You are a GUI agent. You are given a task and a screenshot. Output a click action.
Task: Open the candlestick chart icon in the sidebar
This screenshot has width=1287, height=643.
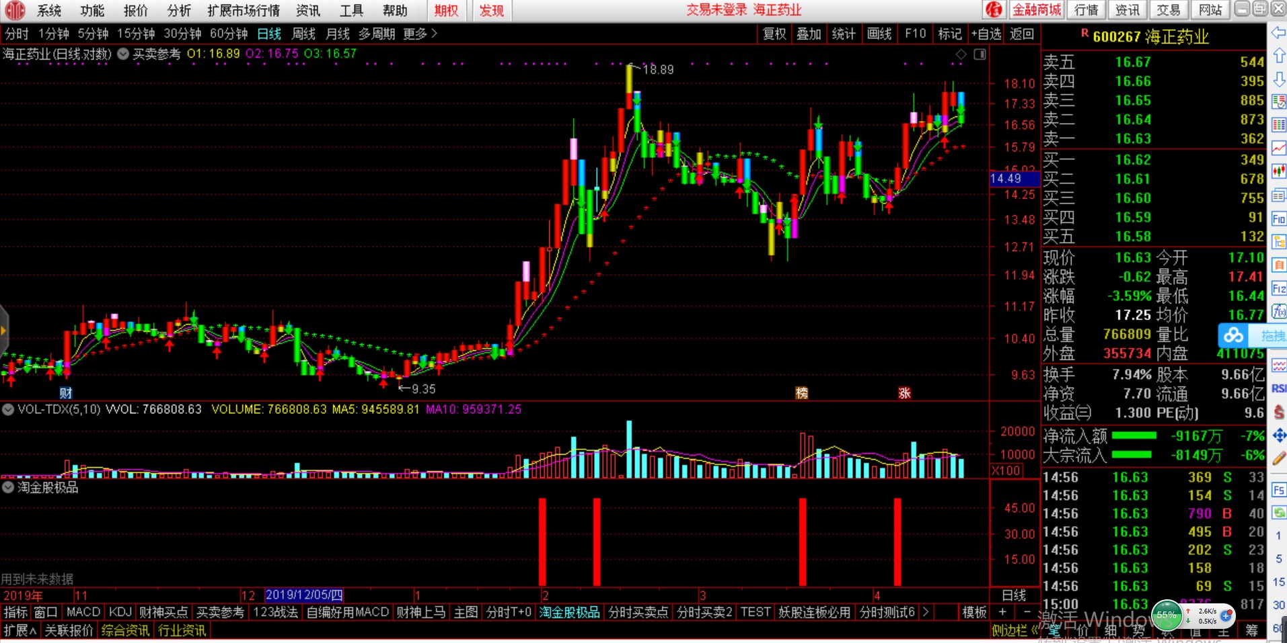[1278, 172]
